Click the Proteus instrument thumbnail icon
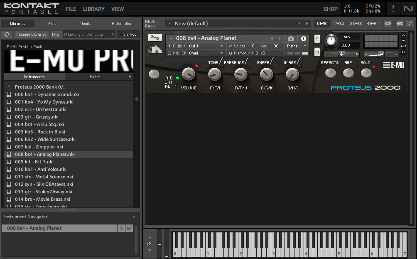 coord(155,49)
